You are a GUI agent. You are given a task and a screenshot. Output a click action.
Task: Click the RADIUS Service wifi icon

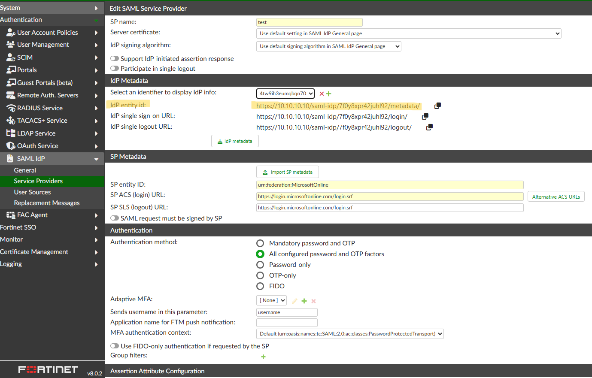(x=11, y=108)
